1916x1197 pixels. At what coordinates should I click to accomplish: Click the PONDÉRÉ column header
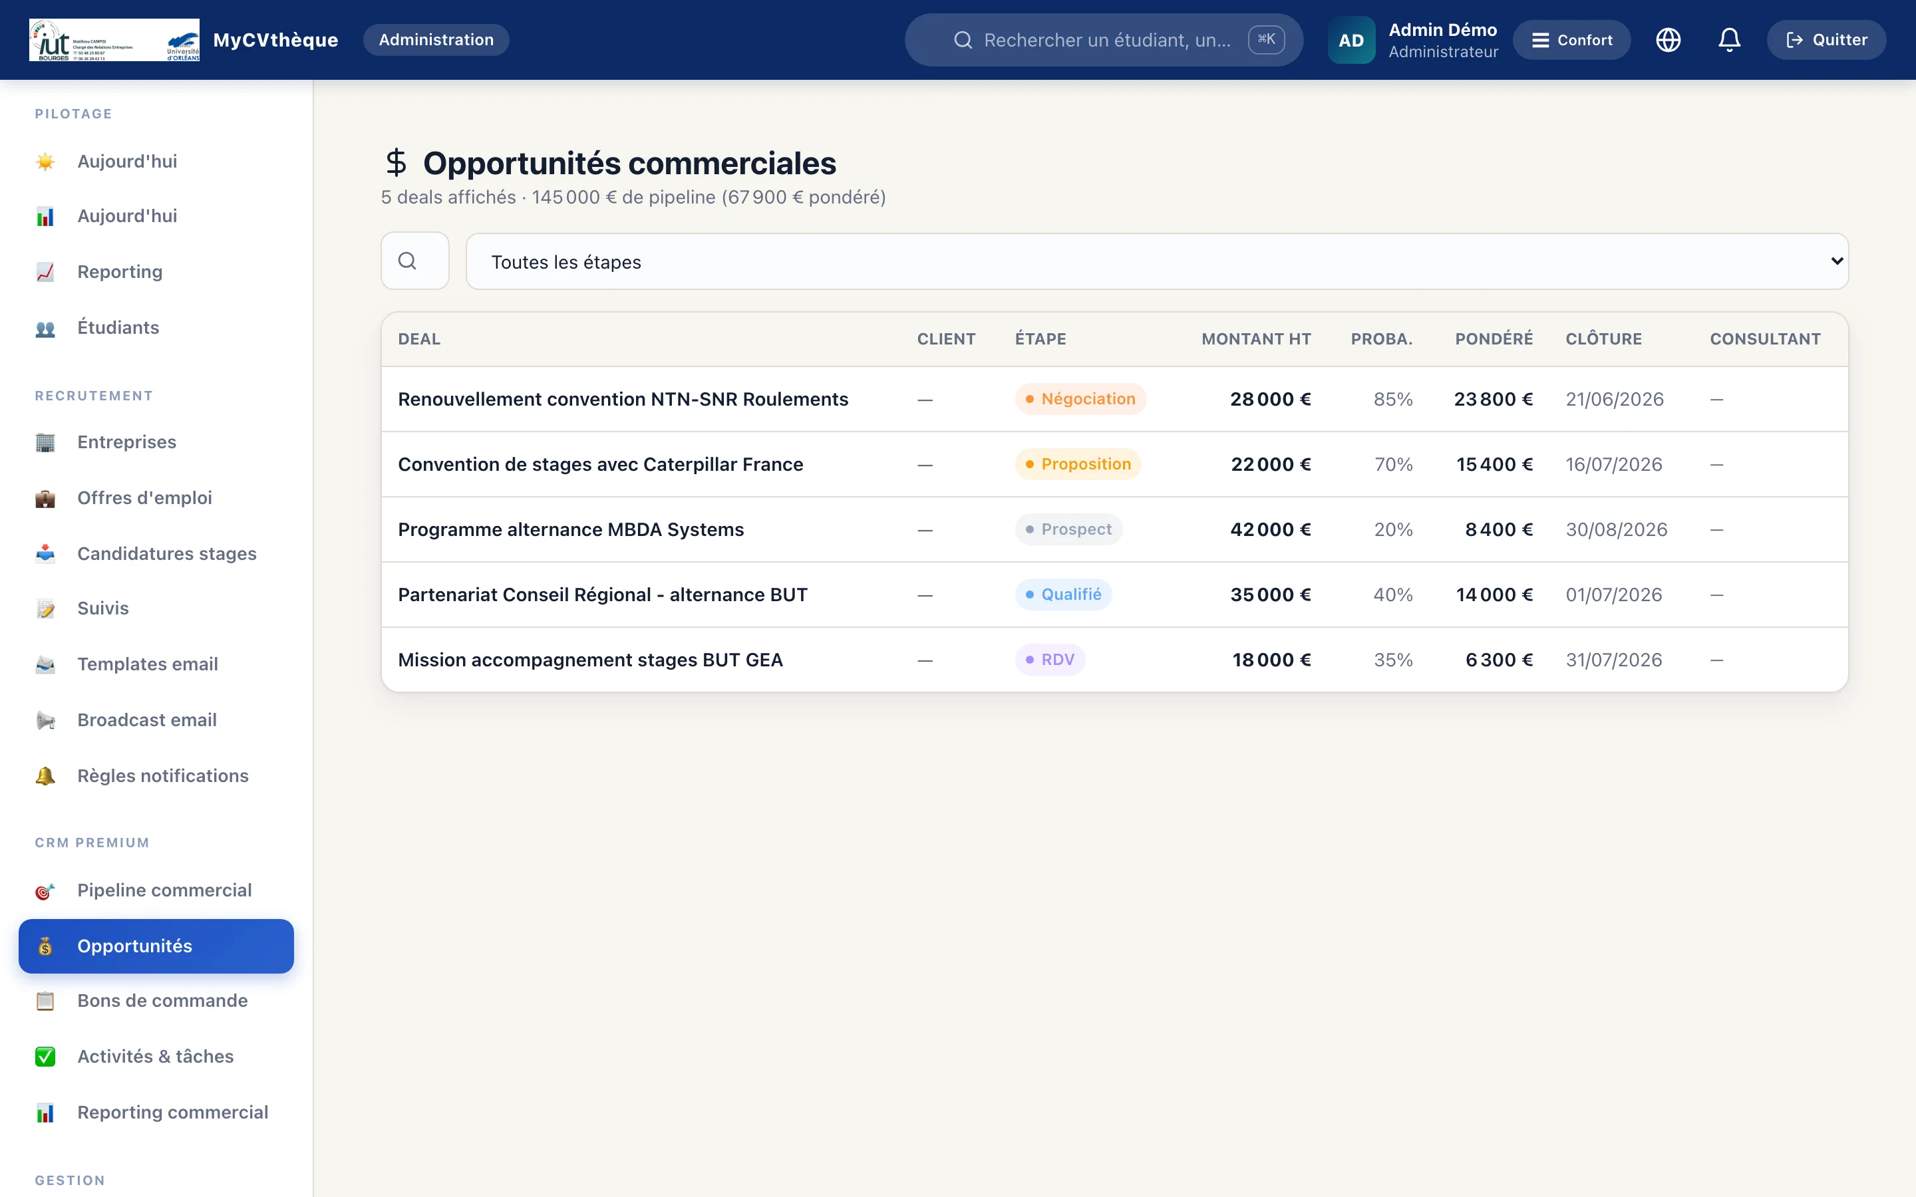pos(1493,339)
